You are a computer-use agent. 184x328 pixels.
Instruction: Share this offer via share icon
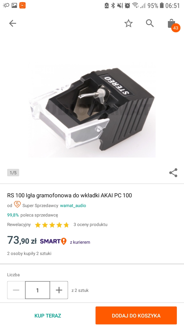tap(173, 173)
